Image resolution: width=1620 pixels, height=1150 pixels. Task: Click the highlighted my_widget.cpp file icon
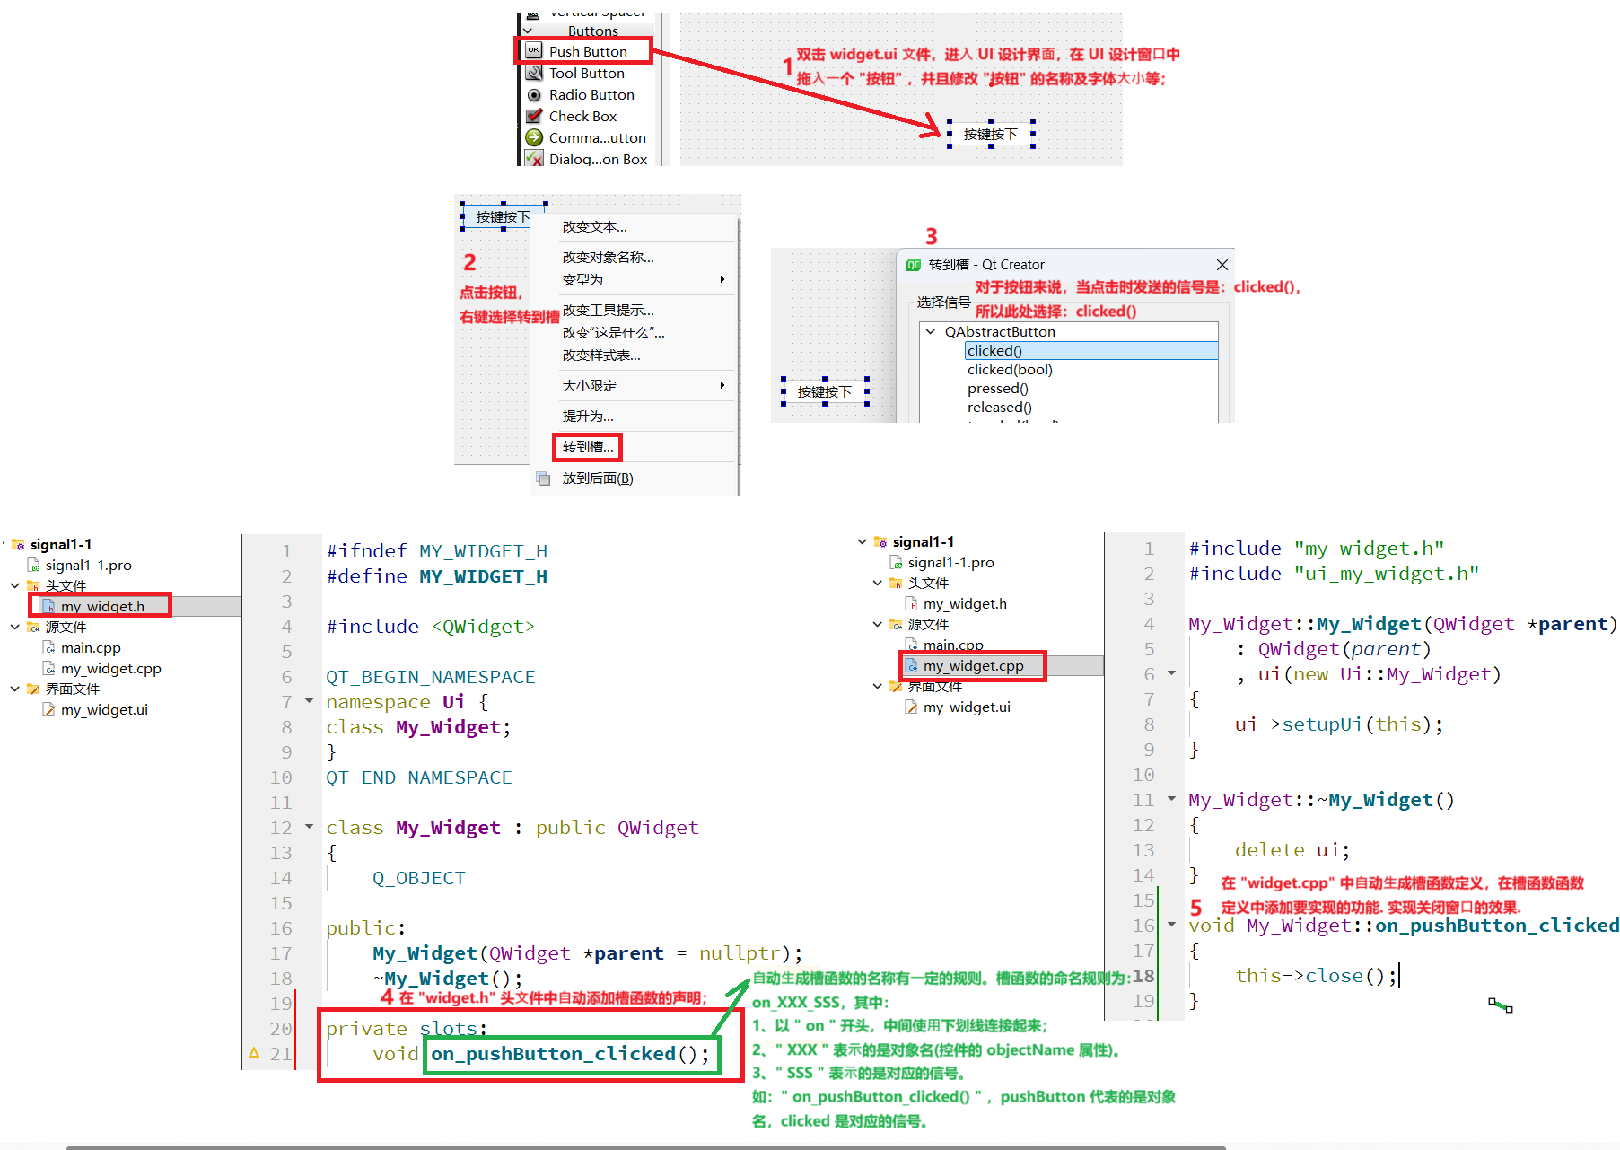[x=912, y=666]
